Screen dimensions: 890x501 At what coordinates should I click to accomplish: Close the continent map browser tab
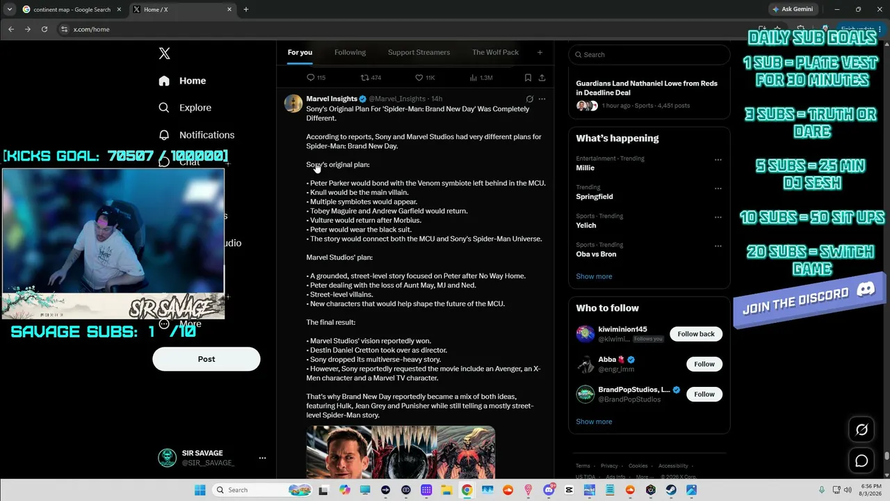coord(119,10)
